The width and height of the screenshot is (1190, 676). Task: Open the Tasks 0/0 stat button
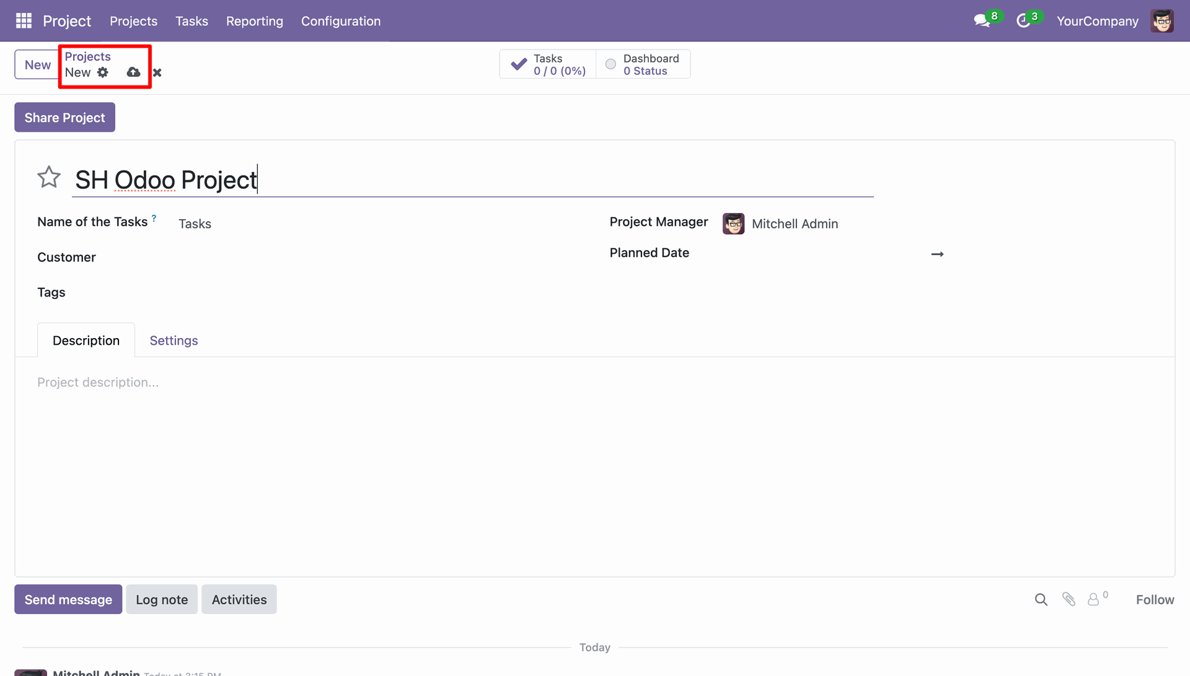(548, 64)
